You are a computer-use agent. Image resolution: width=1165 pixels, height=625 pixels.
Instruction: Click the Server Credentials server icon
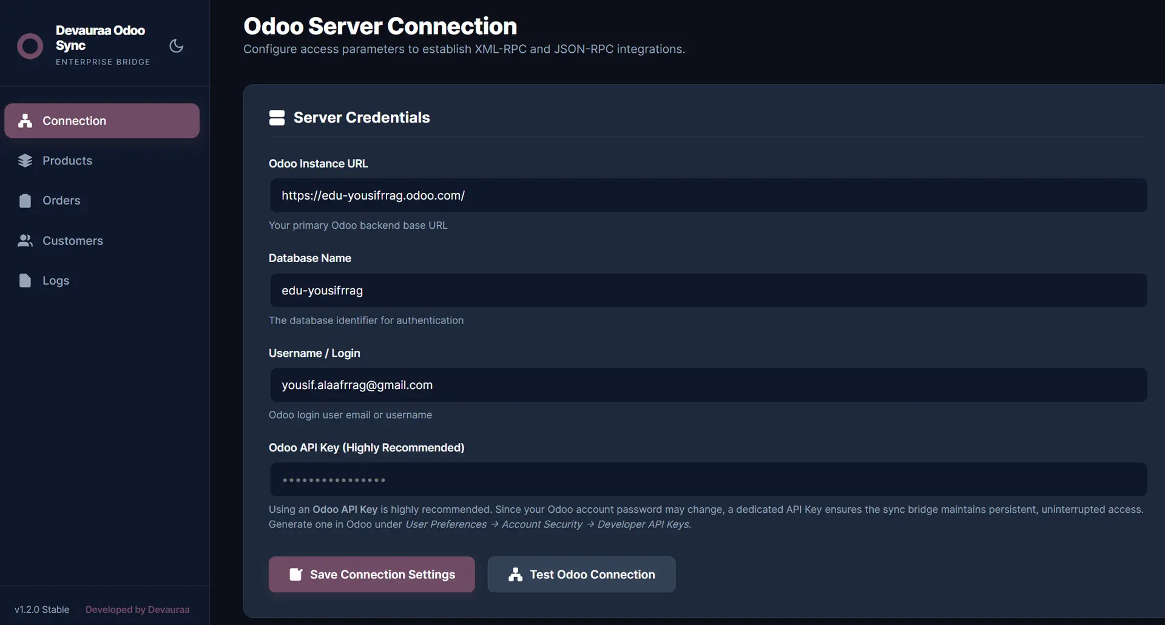[277, 118]
